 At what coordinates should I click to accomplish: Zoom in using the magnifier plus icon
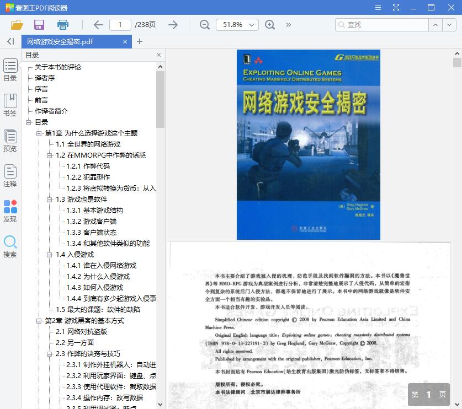coord(270,25)
